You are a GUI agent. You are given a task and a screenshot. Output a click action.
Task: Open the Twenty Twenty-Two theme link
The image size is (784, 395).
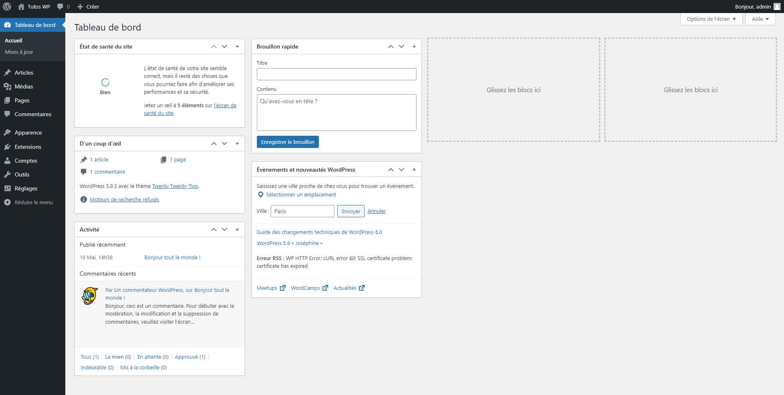[x=175, y=186]
